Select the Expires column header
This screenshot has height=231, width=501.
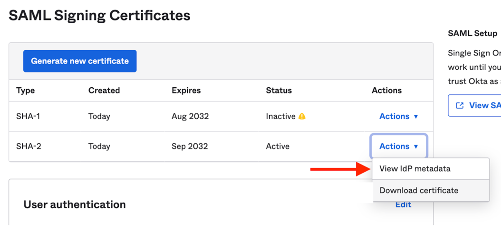coord(186,90)
